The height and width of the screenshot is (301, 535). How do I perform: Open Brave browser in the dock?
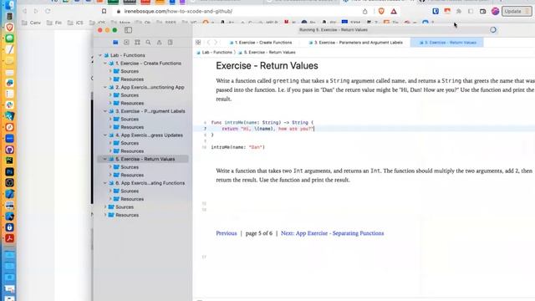(x=9, y=27)
